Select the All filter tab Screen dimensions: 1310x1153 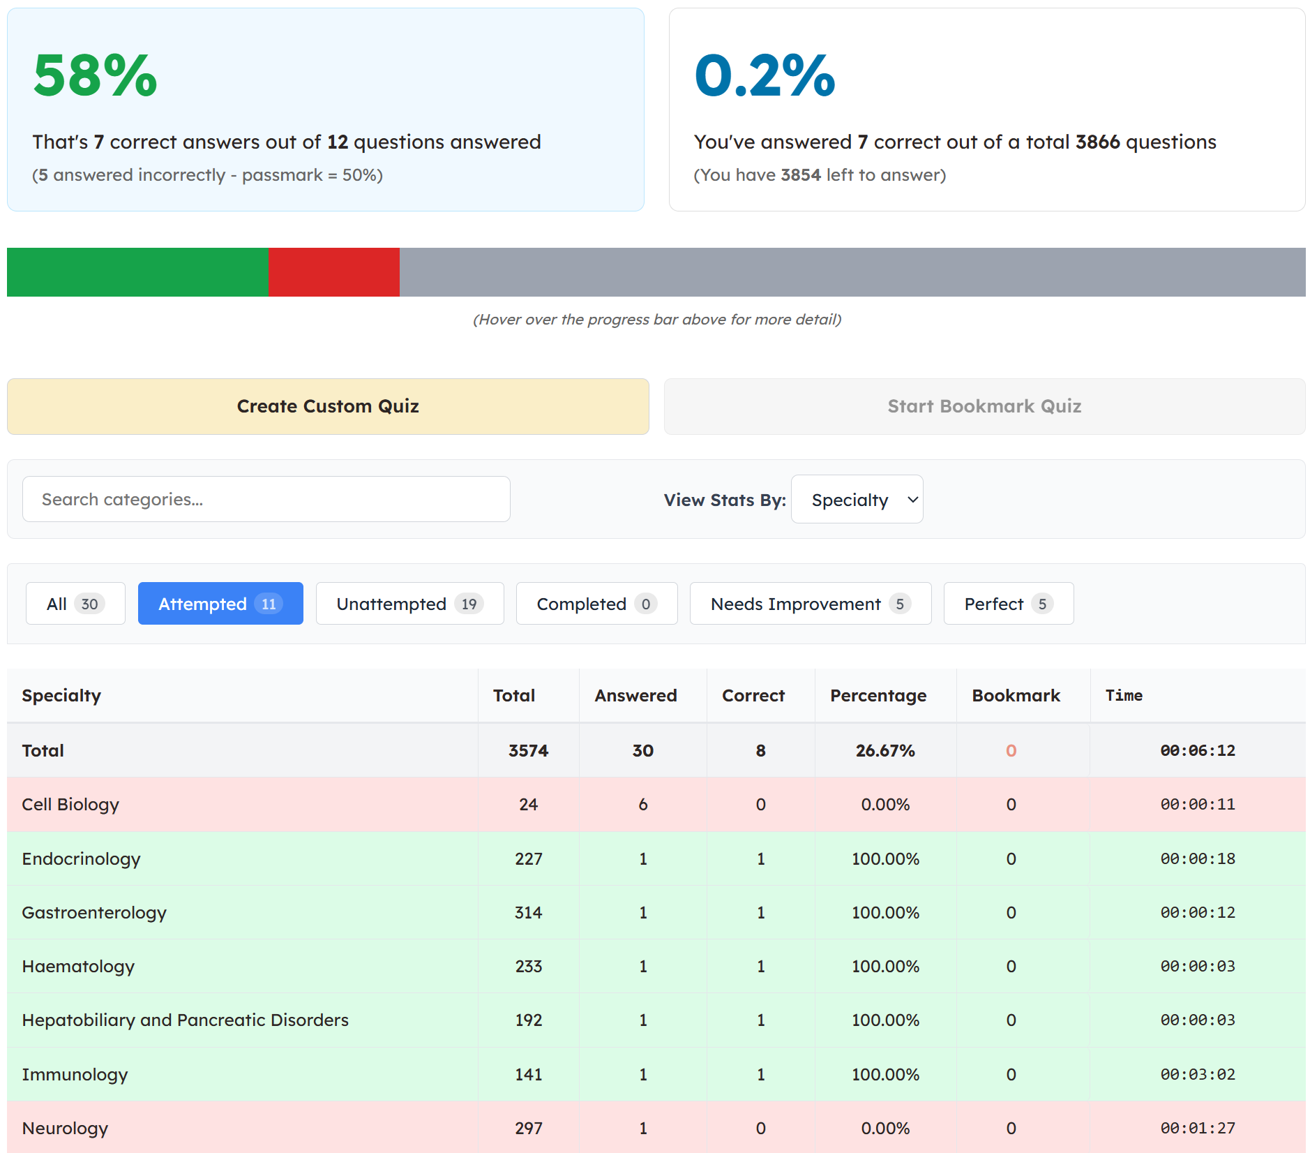[75, 603]
